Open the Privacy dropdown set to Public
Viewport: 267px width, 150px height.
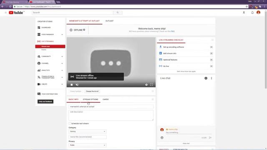[88, 145]
